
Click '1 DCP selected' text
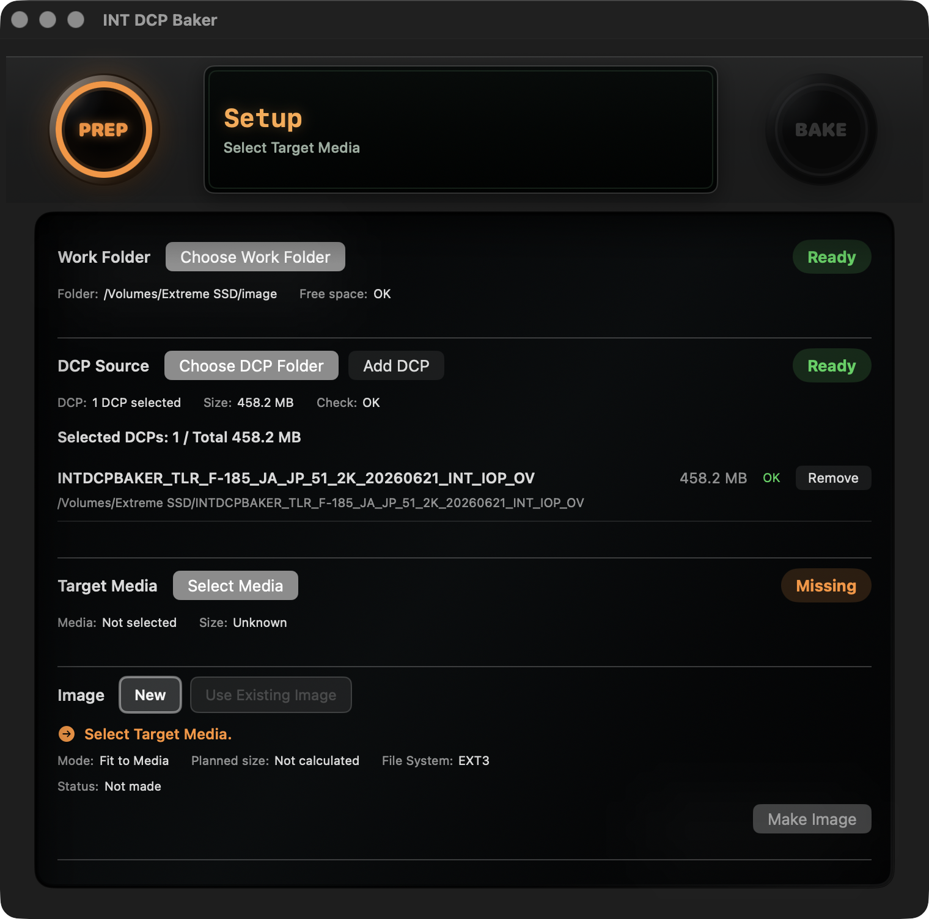[x=136, y=403]
